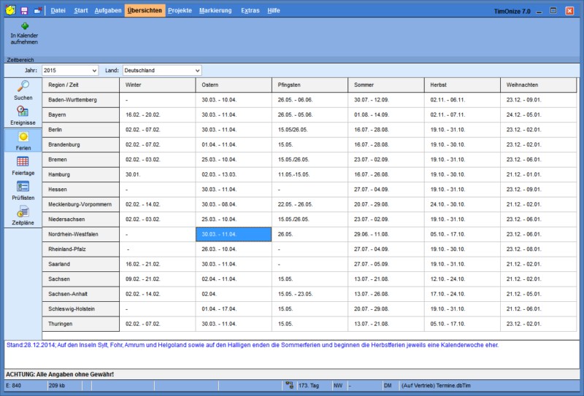Select the Bayern row header
This screenshot has height=396, width=584.
[x=81, y=114]
